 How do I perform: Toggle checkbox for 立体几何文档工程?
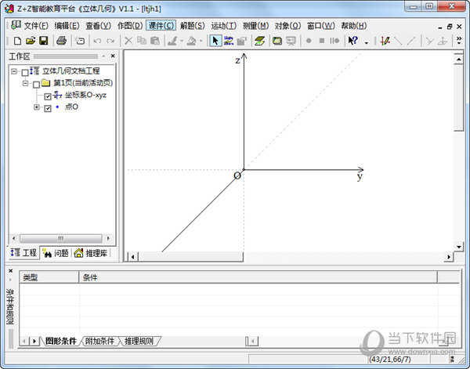point(25,73)
